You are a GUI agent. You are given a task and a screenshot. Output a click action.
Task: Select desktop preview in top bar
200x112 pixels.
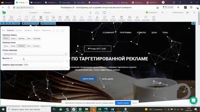(104, 12)
